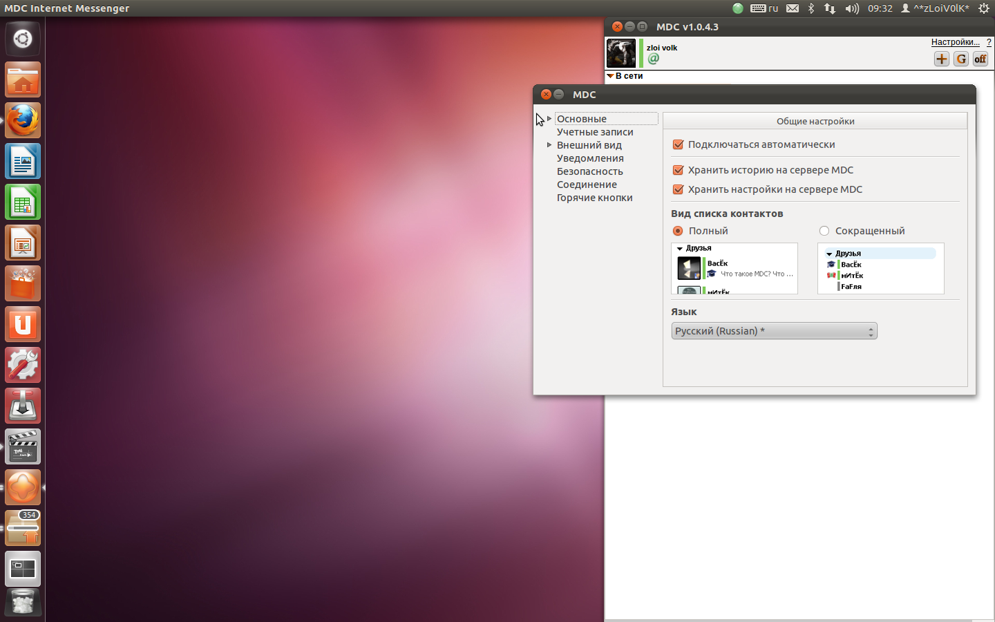Click the G button in MDC window
The width and height of the screenshot is (995, 622).
click(x=960, y=59)
